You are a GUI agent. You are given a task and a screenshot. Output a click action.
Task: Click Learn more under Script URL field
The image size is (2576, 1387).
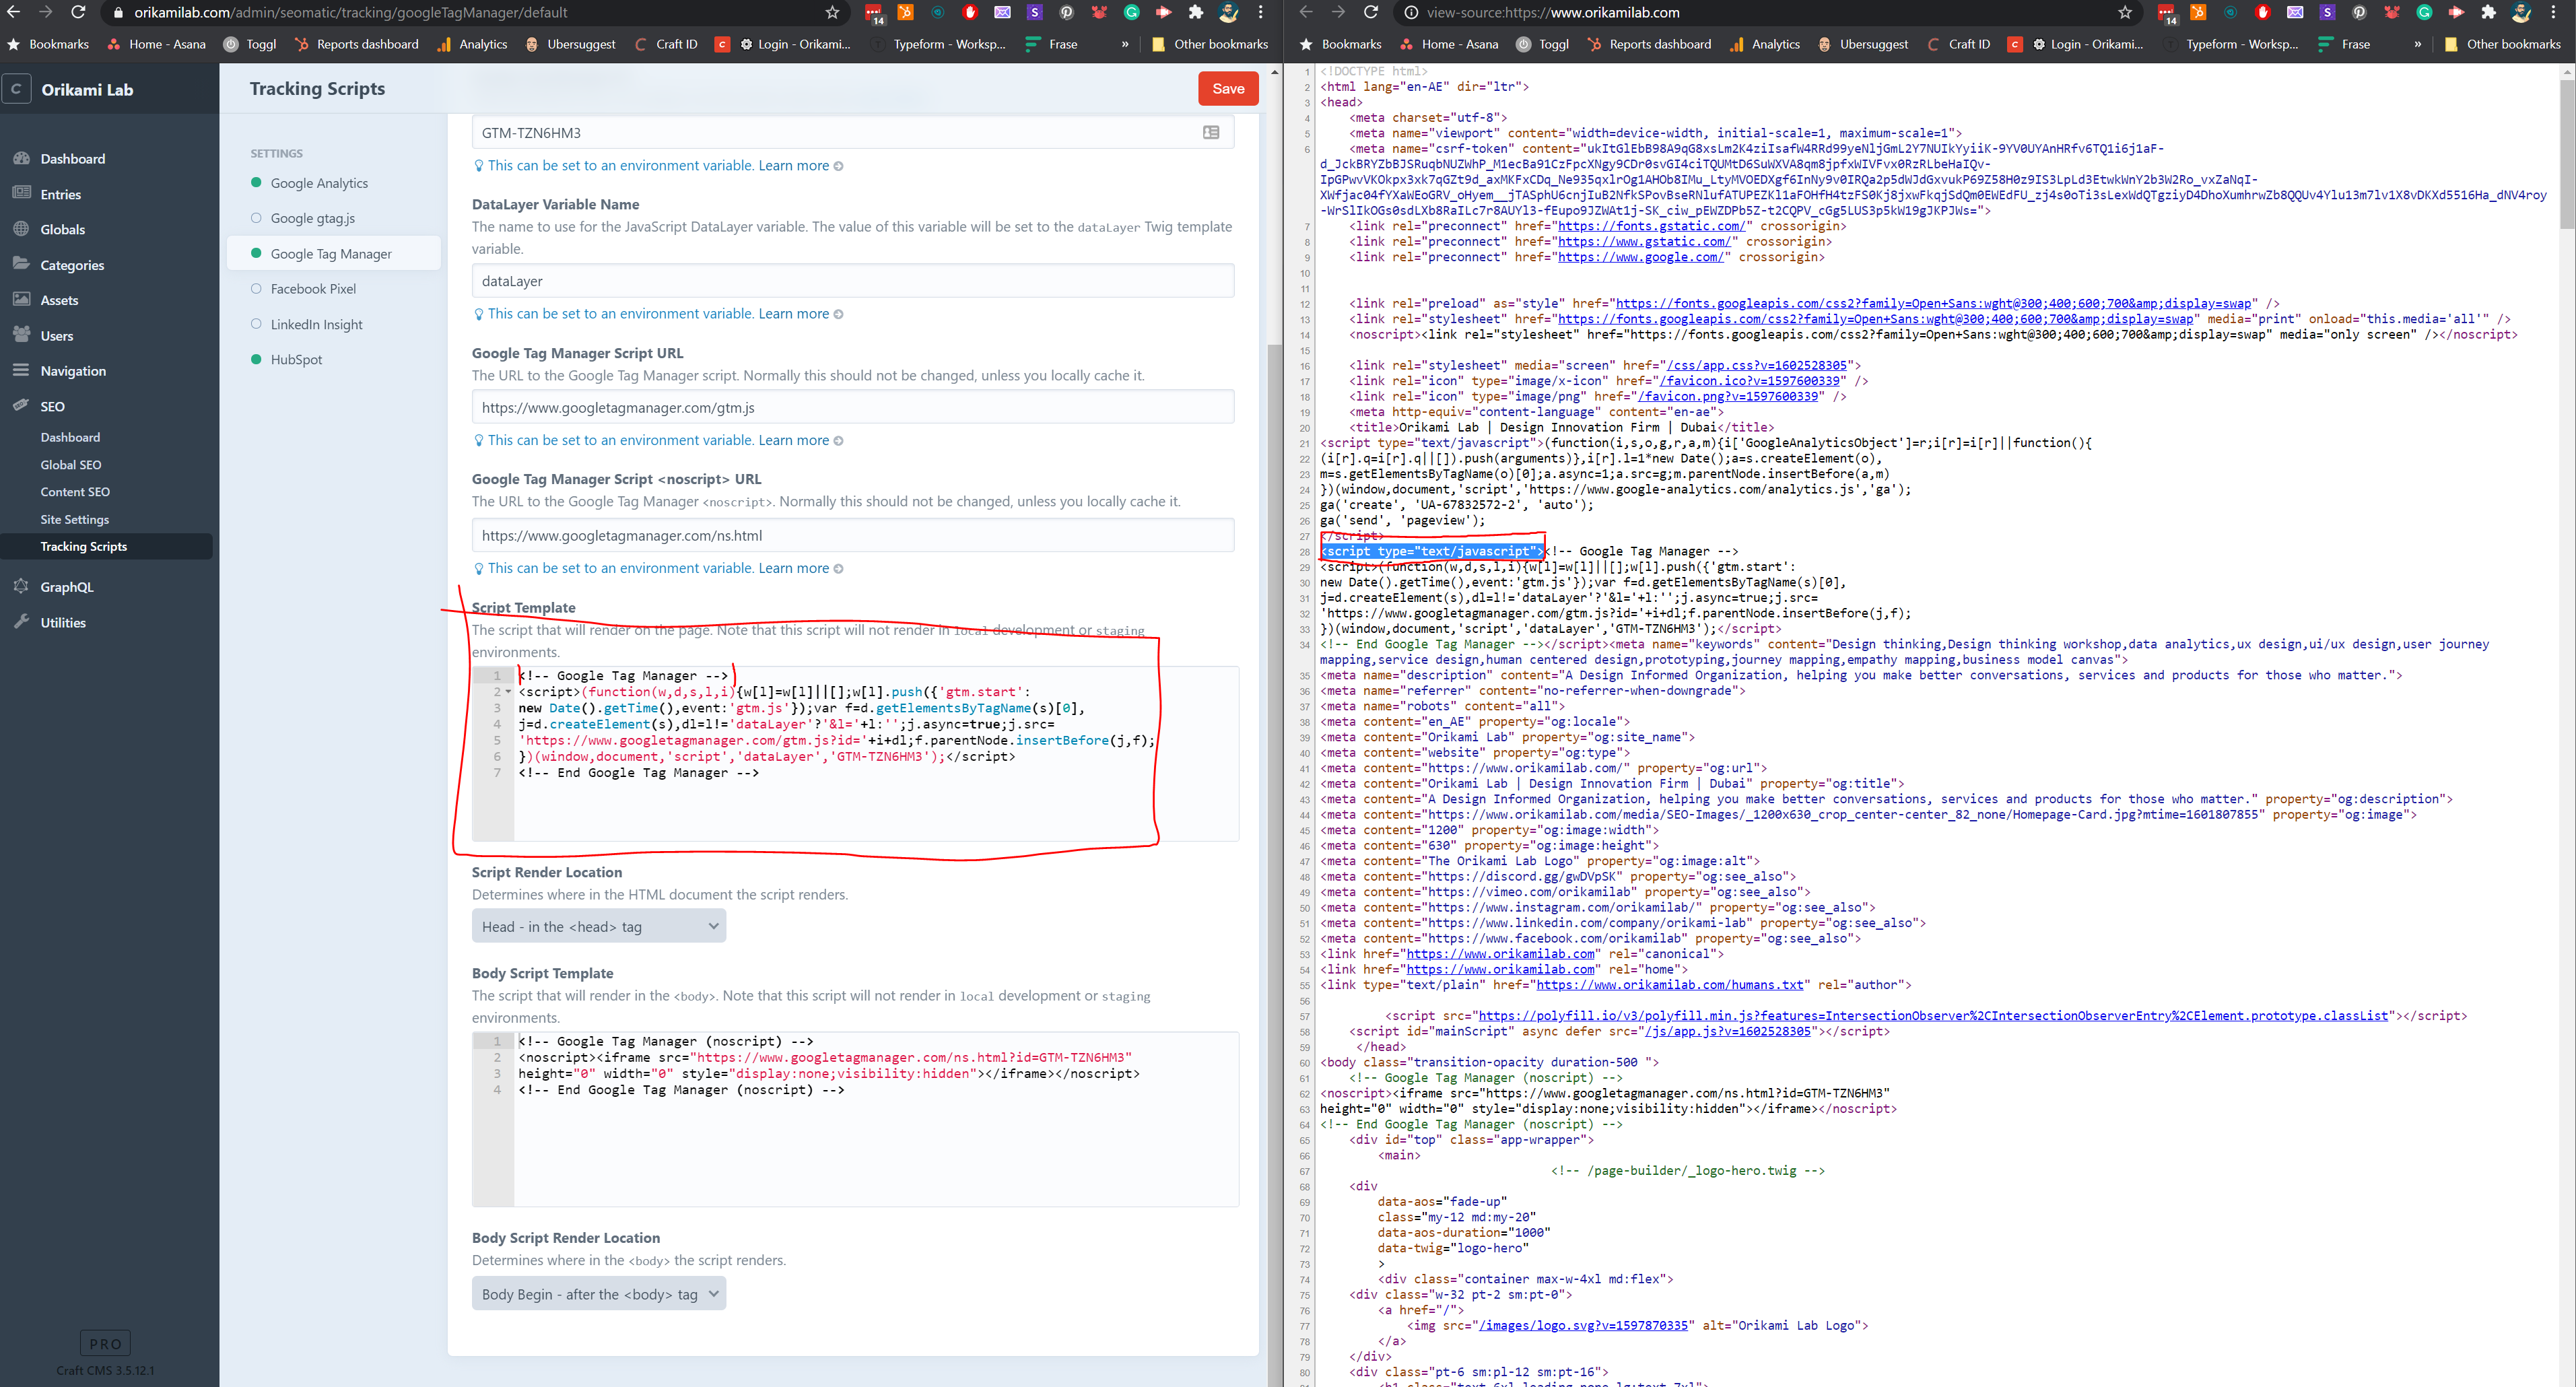click(793, 440)
